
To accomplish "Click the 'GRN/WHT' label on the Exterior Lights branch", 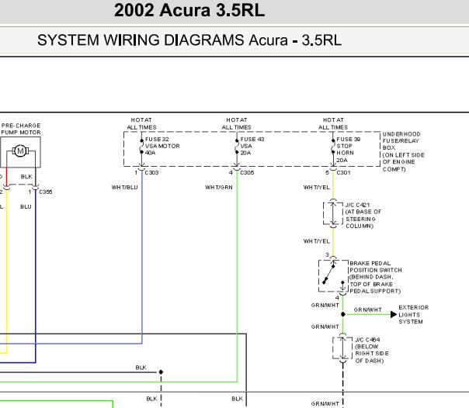I will click(367, 309).
